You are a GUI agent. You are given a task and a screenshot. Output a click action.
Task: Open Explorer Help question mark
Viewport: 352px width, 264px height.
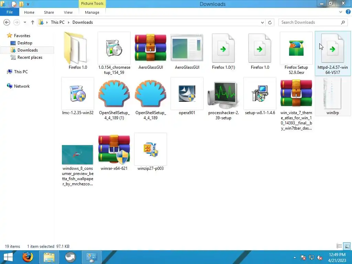(x=348, y=12)
